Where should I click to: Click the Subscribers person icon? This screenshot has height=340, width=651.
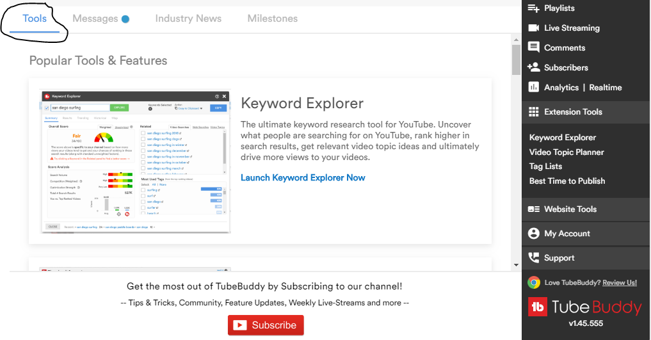tap(533, 67)
